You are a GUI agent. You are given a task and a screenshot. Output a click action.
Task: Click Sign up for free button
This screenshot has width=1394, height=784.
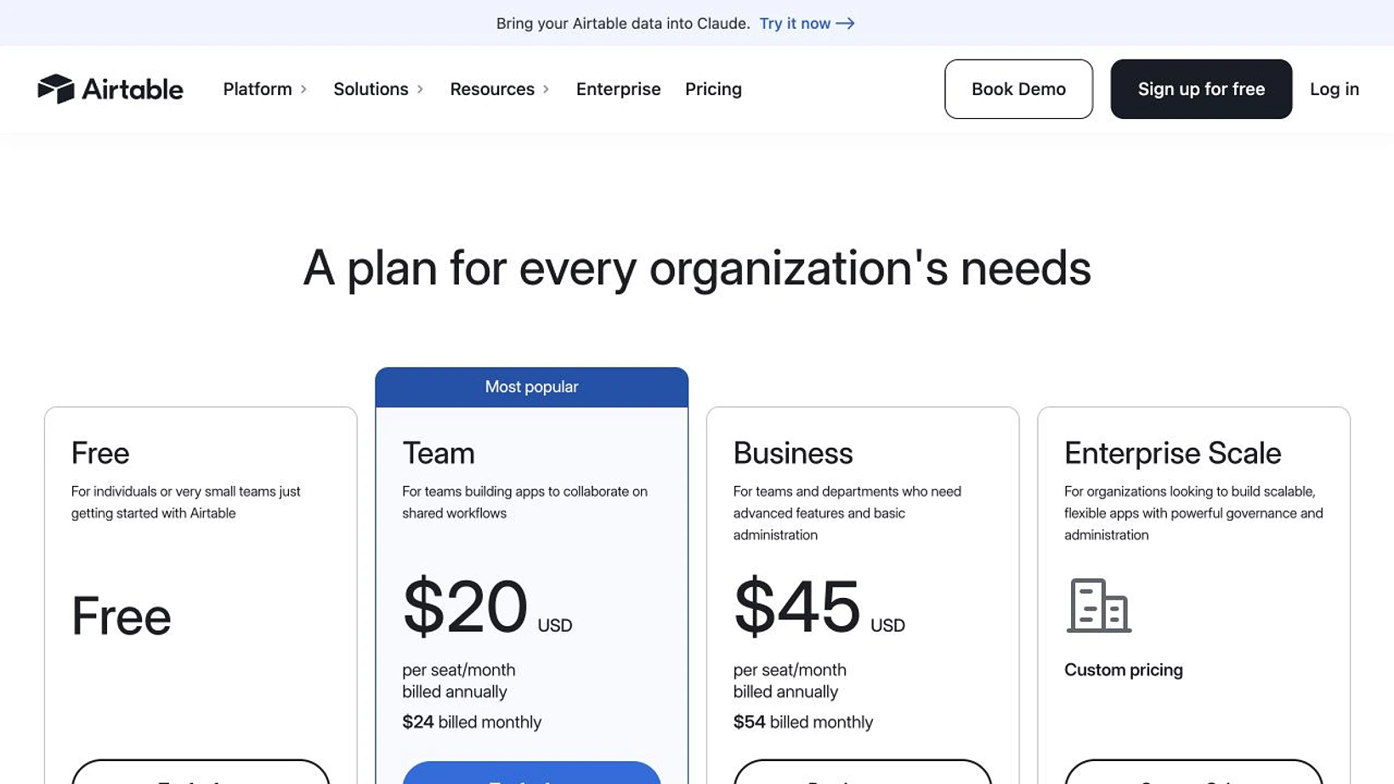(1201, 89)
